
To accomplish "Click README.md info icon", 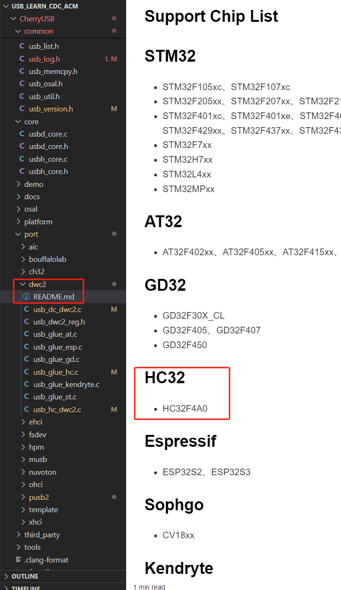I will pyautogui.click(x=27, y=297).
